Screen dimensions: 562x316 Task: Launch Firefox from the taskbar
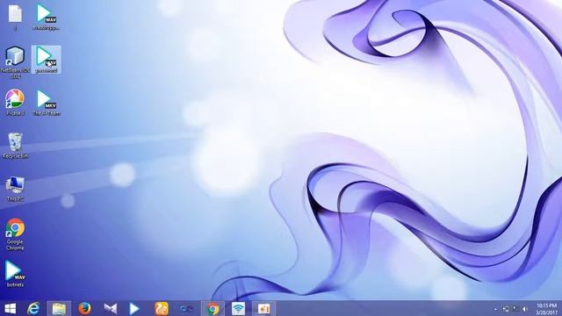tap(84, 308)
